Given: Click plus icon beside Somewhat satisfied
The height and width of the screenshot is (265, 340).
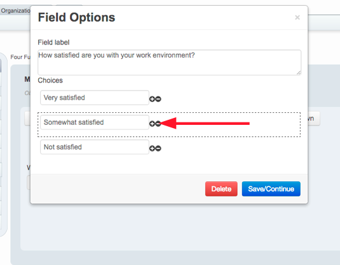Looking at the screenshot, I should click(153, 124).
